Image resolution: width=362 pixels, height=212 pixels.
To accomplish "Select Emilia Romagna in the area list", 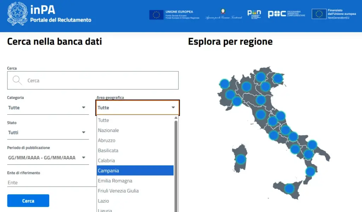I will (x=135, y=181).
